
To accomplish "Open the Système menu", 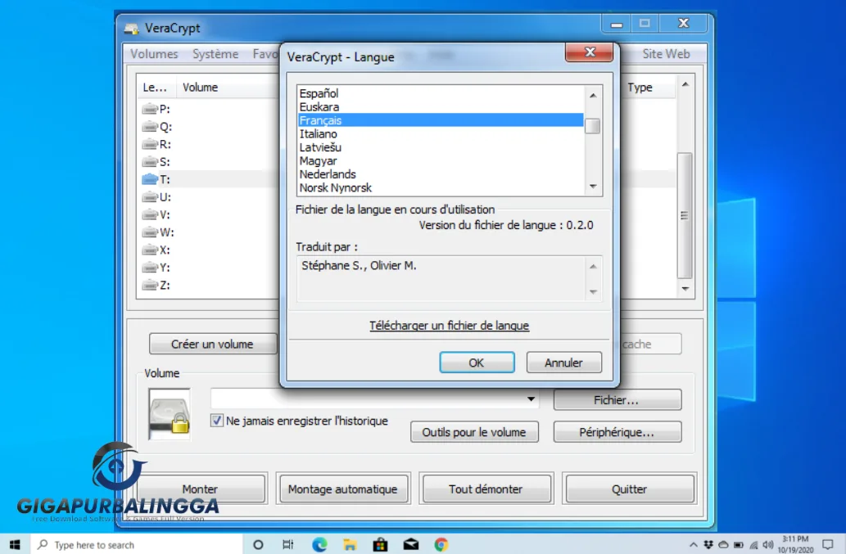I will coord(215,54).
